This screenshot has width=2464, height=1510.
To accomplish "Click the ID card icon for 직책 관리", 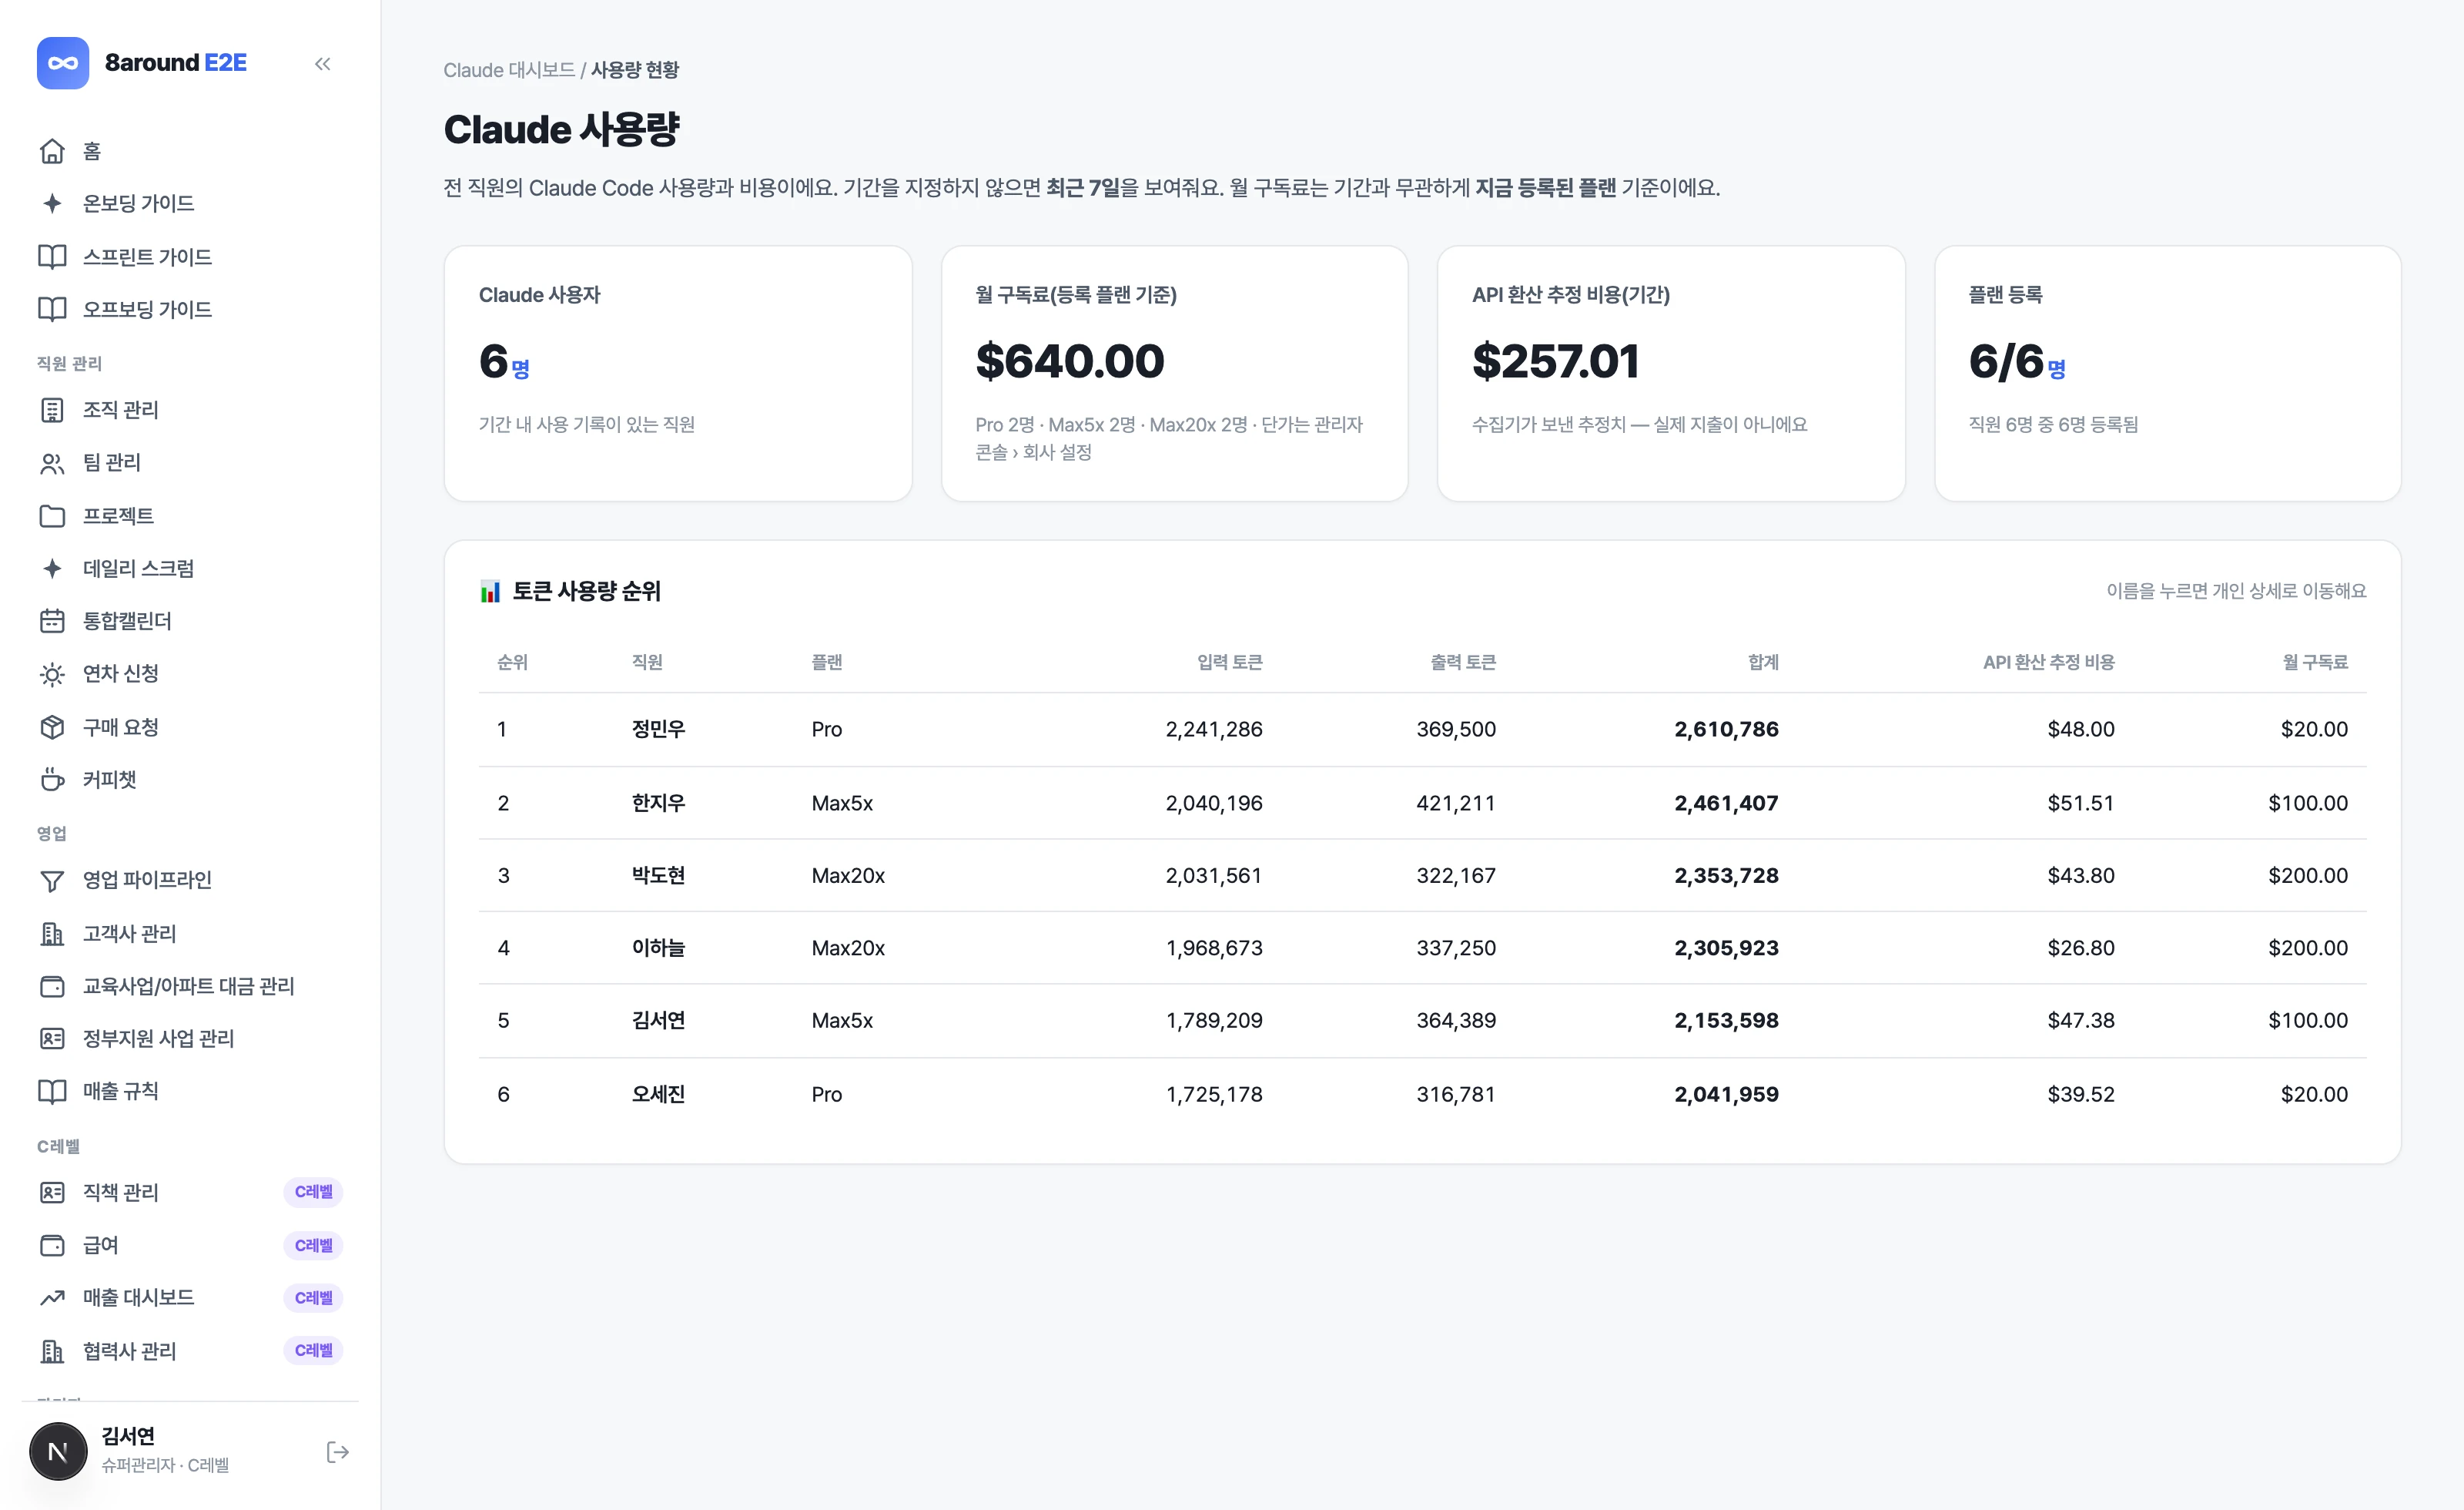I will click(52, 1193).
